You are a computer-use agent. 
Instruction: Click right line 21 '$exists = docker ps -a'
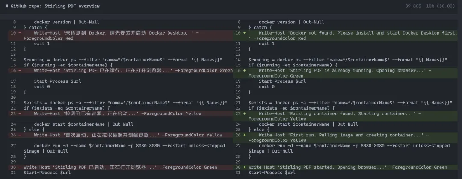click(x=350, y=103)
